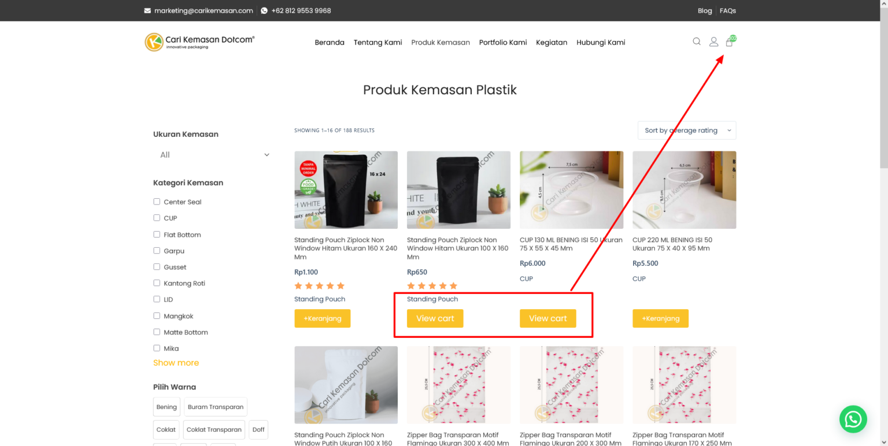888x446 pixels.
Task: Open the search icon in header
Action: (697, 42)
